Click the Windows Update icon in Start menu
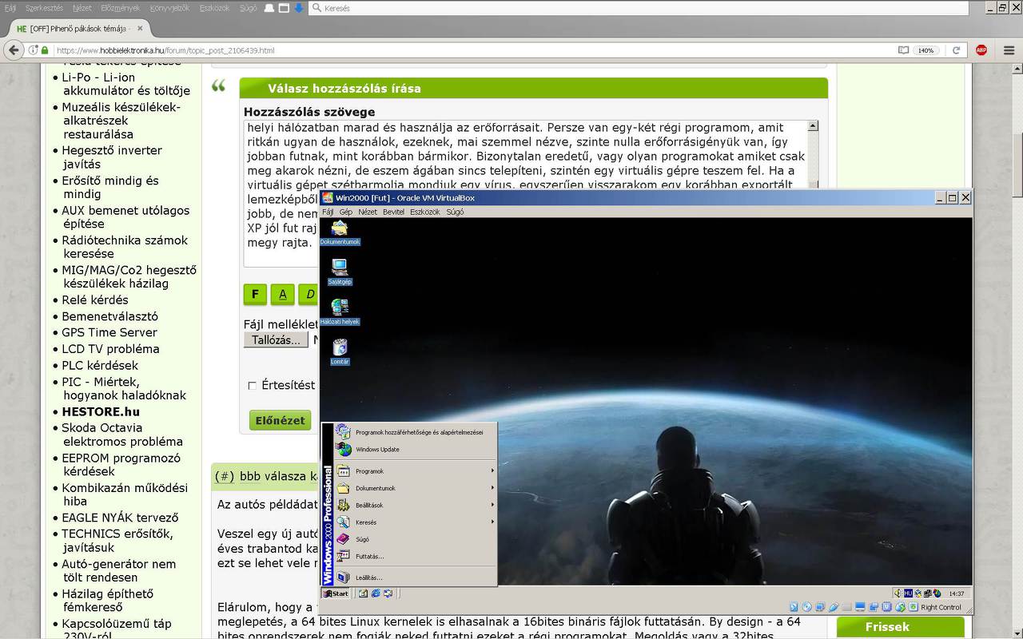 click(343, 449)
